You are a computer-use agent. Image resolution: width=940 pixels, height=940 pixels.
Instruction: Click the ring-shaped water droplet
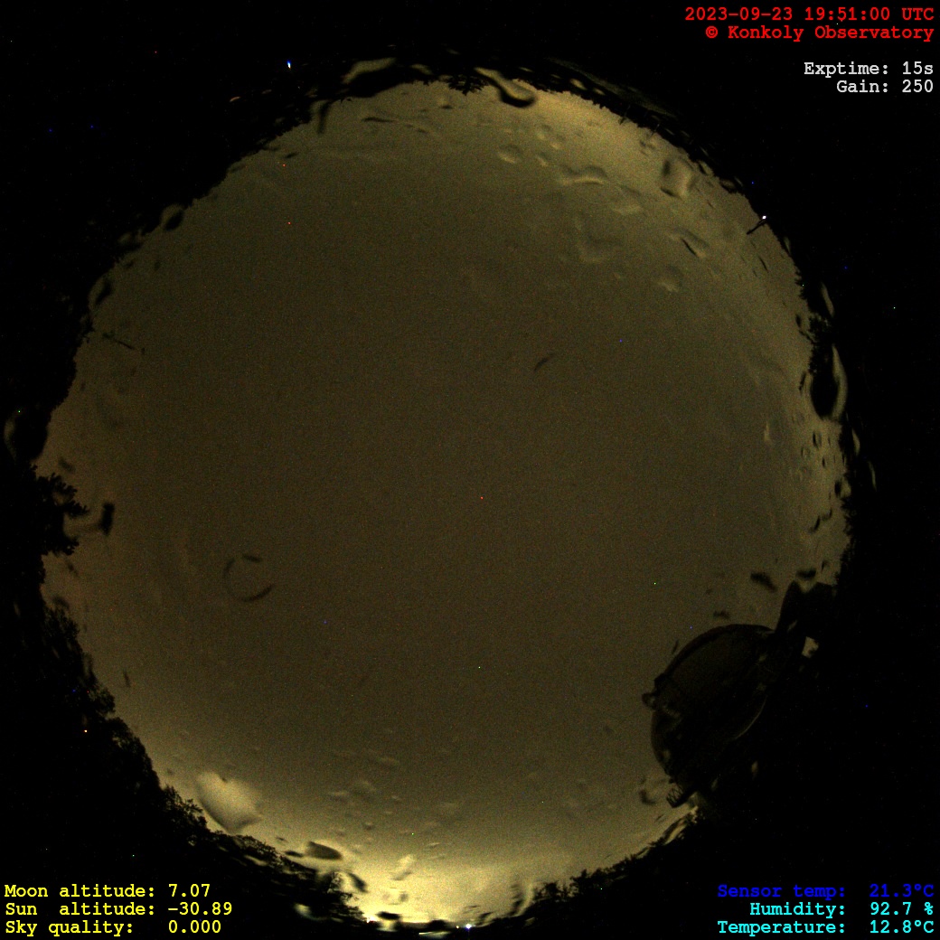[x=248, y=578]
